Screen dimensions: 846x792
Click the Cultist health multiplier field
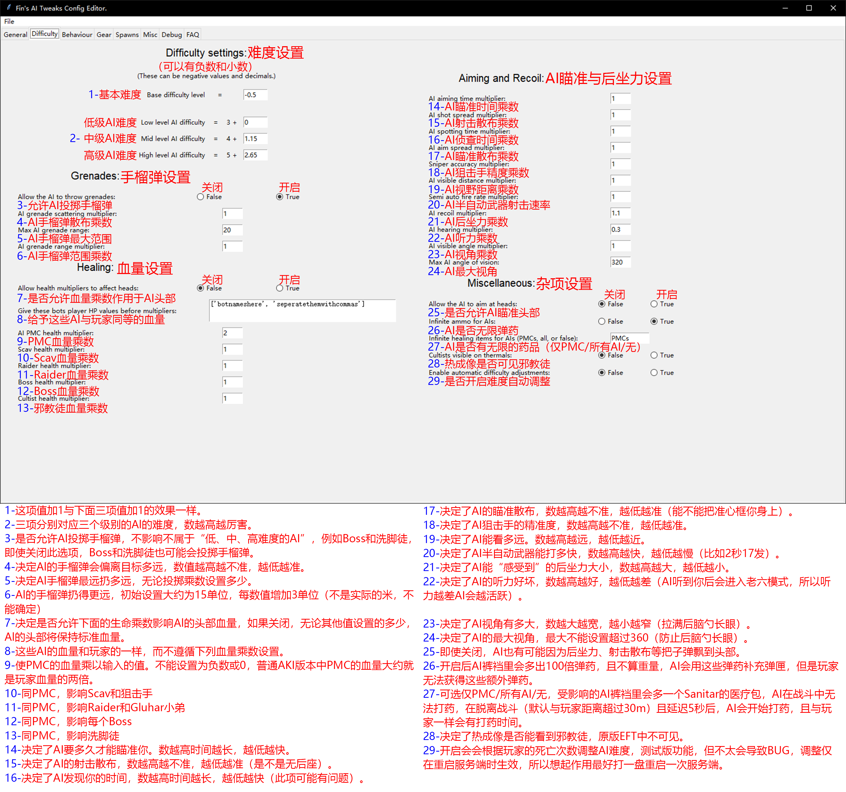[x=232, y=398]
